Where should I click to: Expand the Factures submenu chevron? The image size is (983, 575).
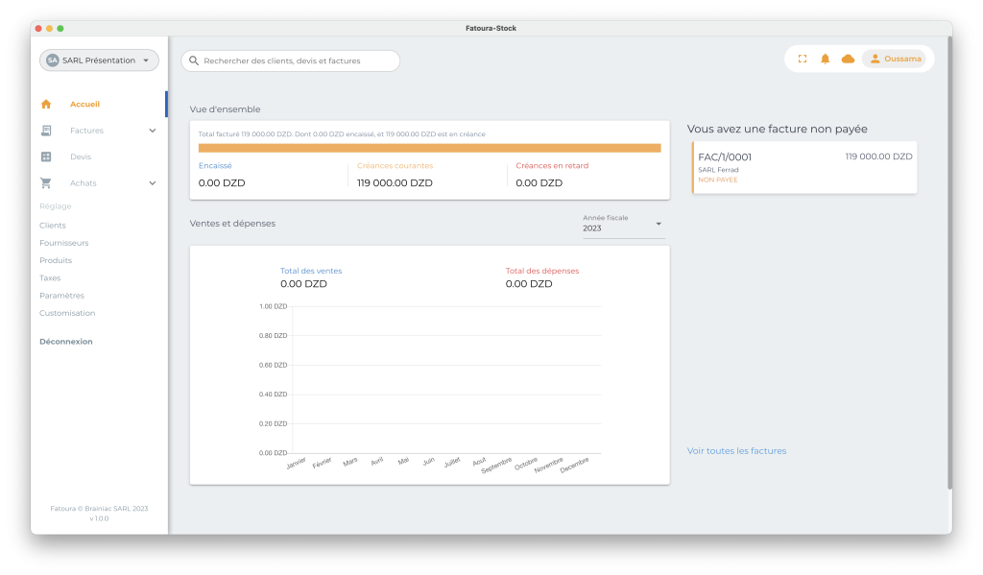[152, 131]
